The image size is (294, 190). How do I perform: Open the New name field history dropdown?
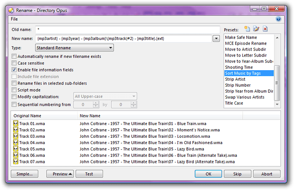click(216, 39)
